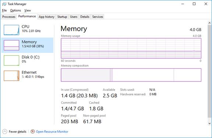Switch to the Users tab
This screenshot has width=212, height=138.
pyautogui.click(x=74, y=17)
